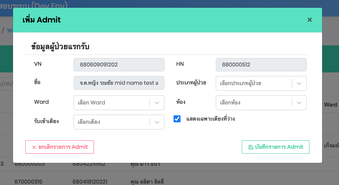Uncheck แสดงเฉพาะเตียงที่ว่าง checkbox

pyautogui.click(x=177, y=119)
